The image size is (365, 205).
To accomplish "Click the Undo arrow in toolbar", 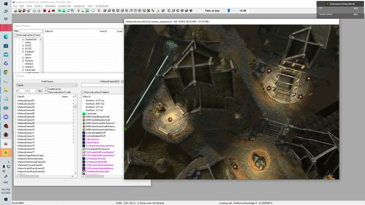I will (35, 11).
